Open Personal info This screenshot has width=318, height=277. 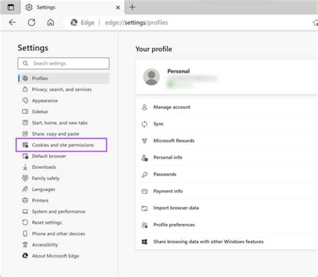point(227,158)
